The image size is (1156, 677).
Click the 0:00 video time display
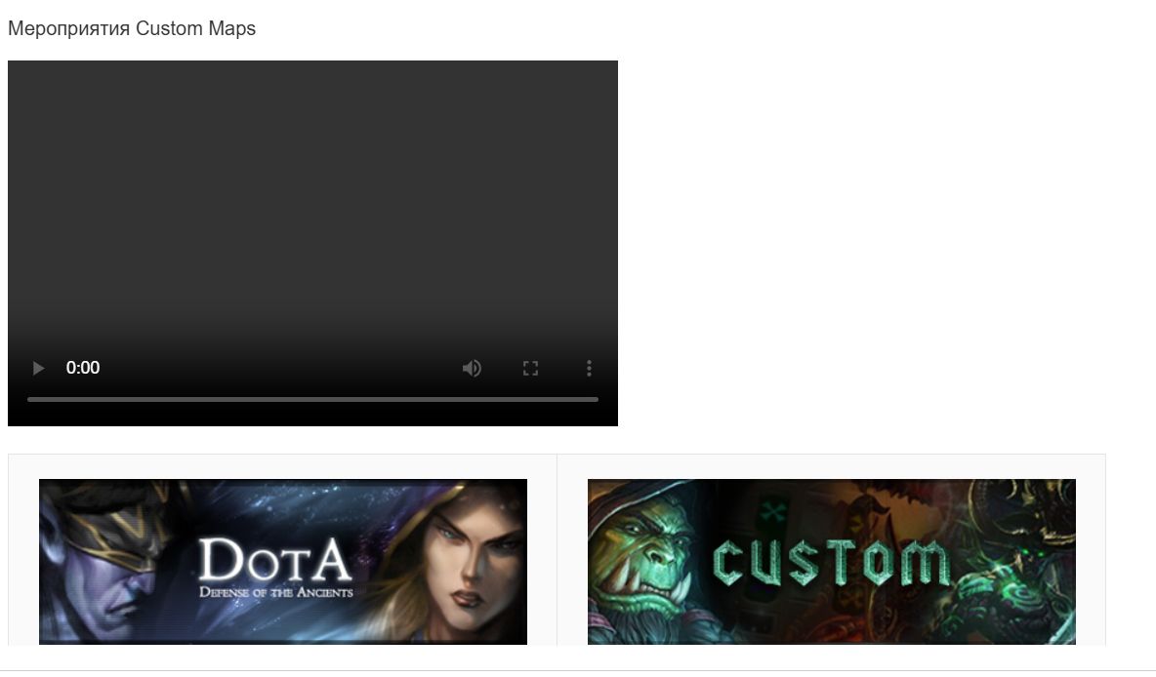[x=83, y=369]
